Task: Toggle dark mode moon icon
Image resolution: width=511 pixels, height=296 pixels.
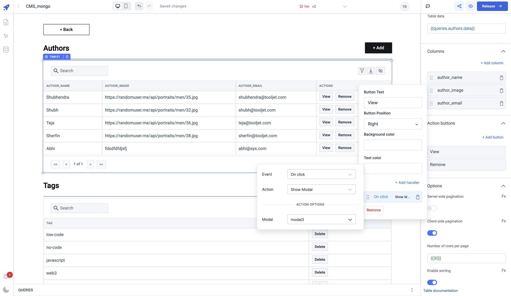Action: click(x=6, y=289)
